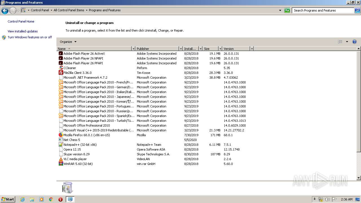The image size is (361, 203).
Task: Open Google Chrome from taskbar
Action: click(51, 199)
